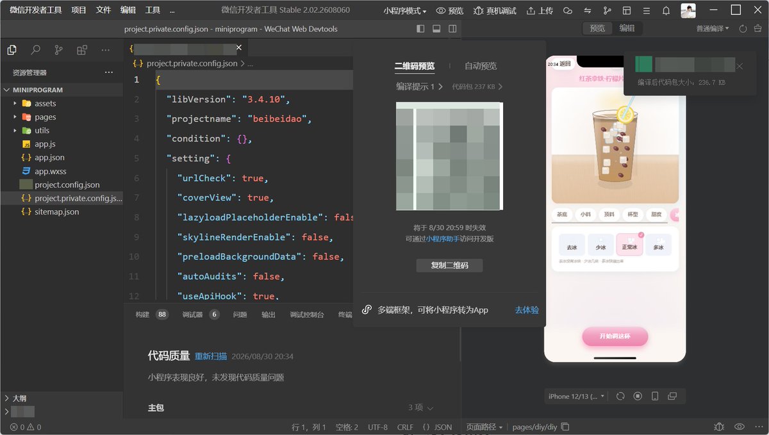Open more activity bar options ellipsis

pos(106,50)
